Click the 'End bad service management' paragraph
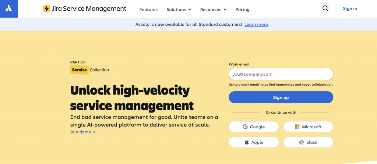Screen dimensions: 377x164 click(x=144, y=121)
